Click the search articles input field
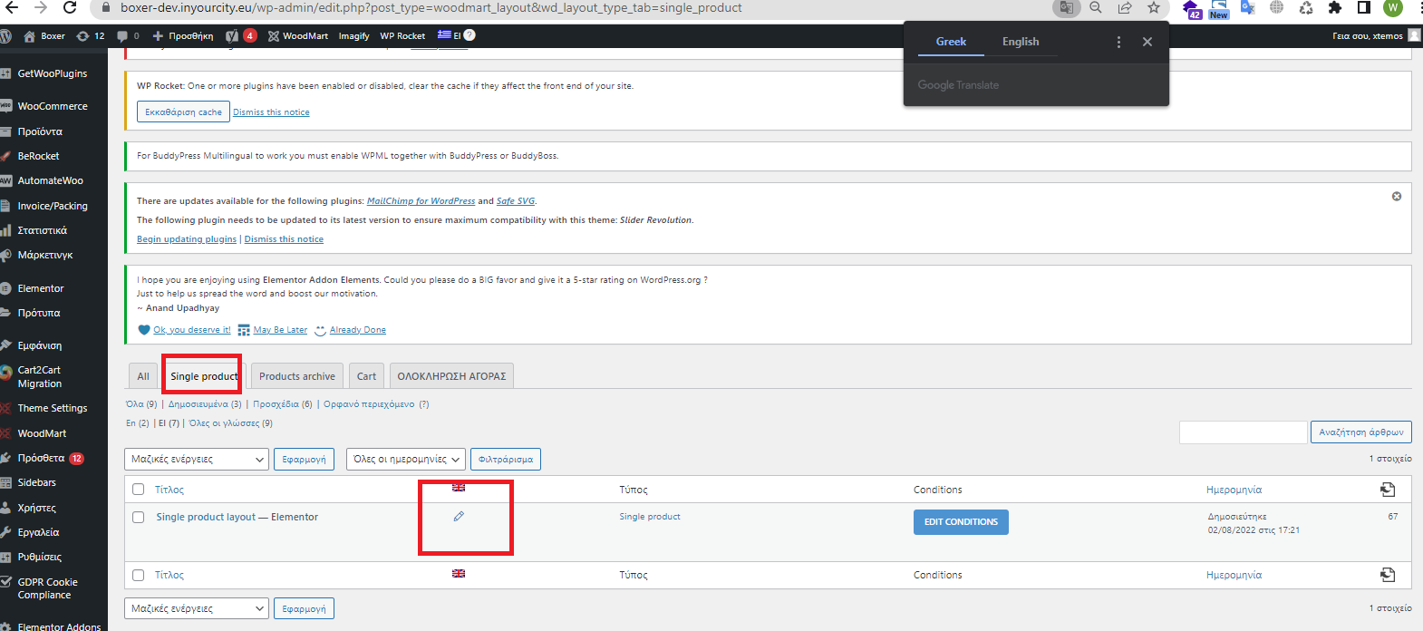1423x631 pixels. 1243,432
